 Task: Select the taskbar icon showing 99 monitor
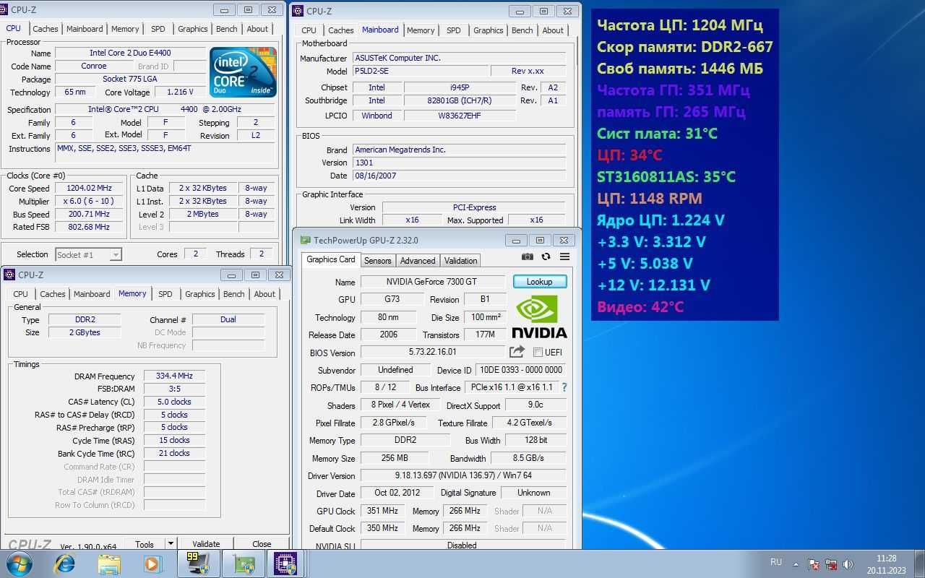197,564
